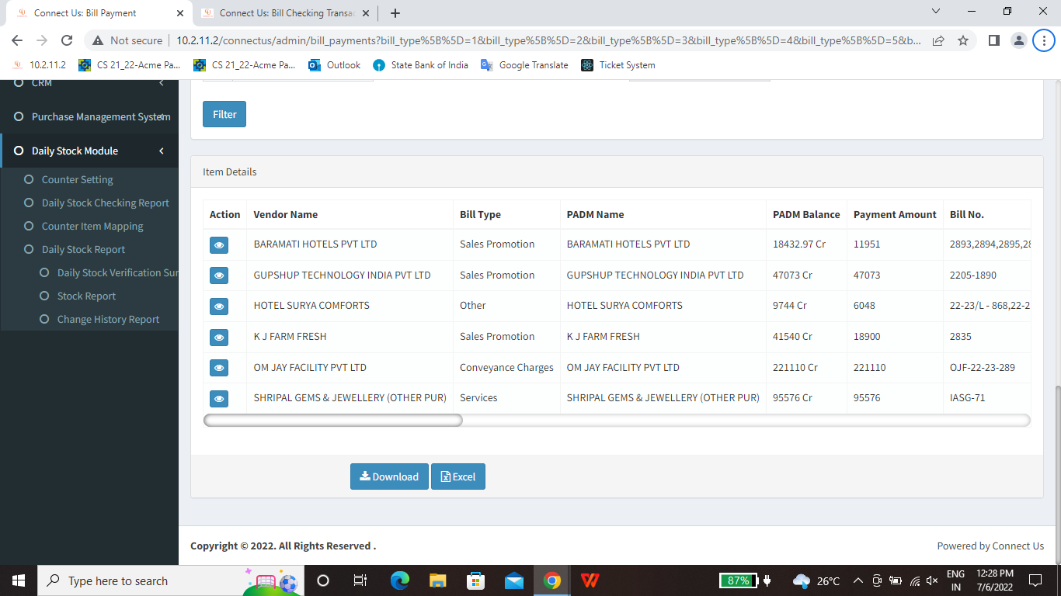The height and width of the screenshot is (596, 1061).
Task: Open State Bank of India bookmark
Action: click(420, 65)
